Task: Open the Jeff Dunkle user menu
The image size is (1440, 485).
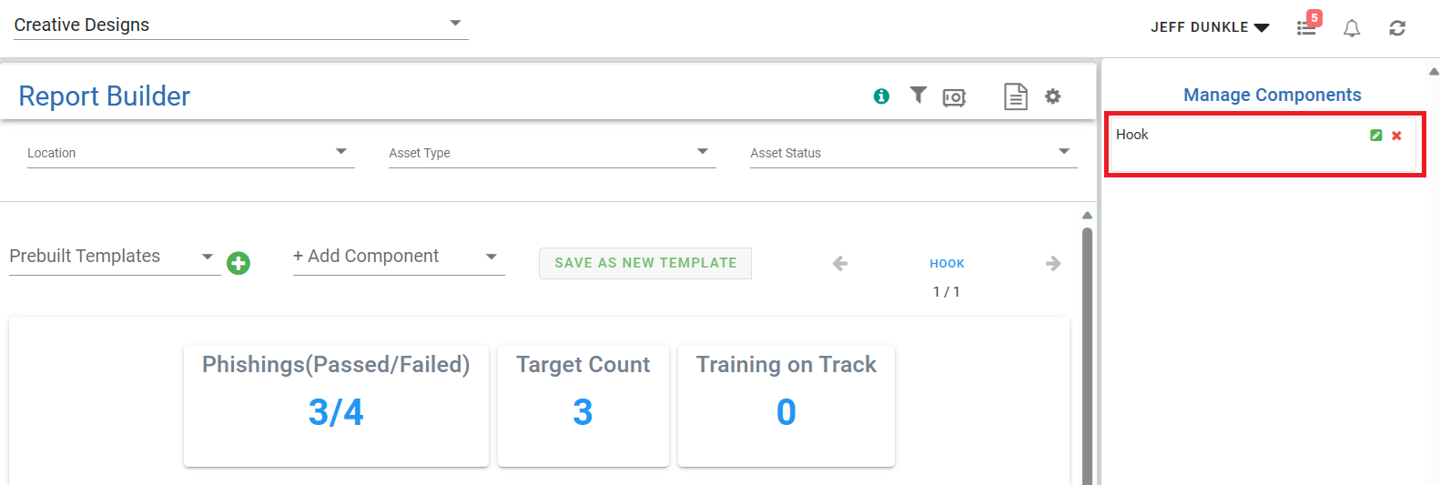Action: [1209, 27]
